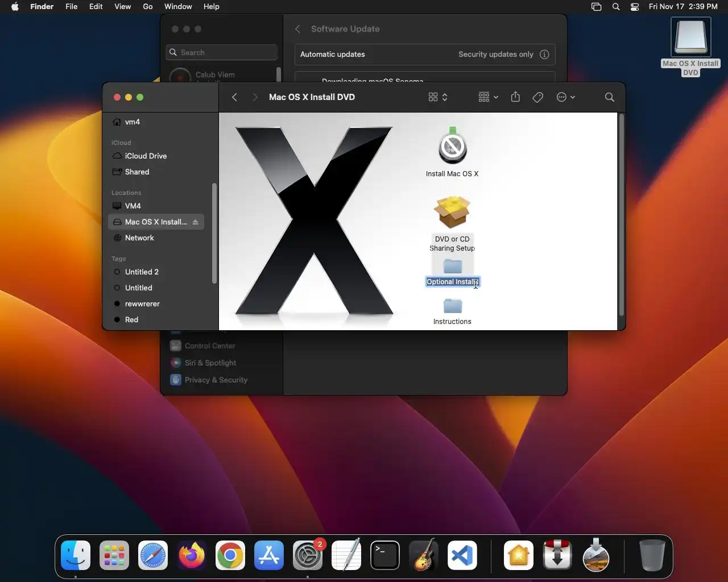Viewport: 728px width, 582px height.
Task: Open the Mac OS X Install DVD desktop icon
Action: pyautogui.click(x=690, y=38)
